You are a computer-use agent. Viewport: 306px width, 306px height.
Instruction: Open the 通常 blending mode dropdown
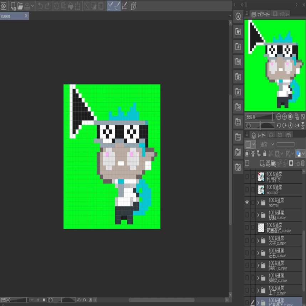point(267,144)
